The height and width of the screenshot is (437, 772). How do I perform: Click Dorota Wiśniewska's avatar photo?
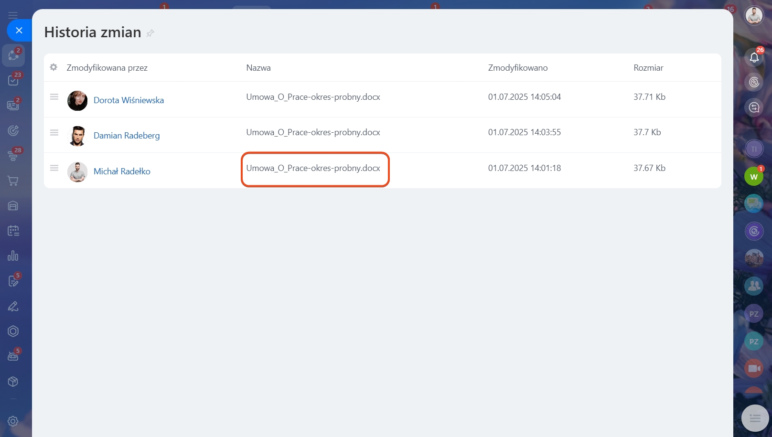click(77, 101)
